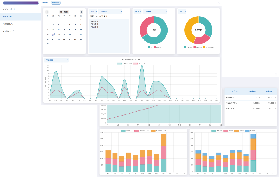
Task: Toggle 図面マスタ series in stacked bar legend
Action: (123, 130)
